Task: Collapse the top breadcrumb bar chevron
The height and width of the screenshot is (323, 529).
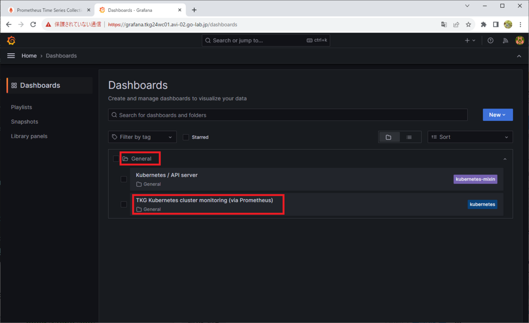Action: click(519, 56)
